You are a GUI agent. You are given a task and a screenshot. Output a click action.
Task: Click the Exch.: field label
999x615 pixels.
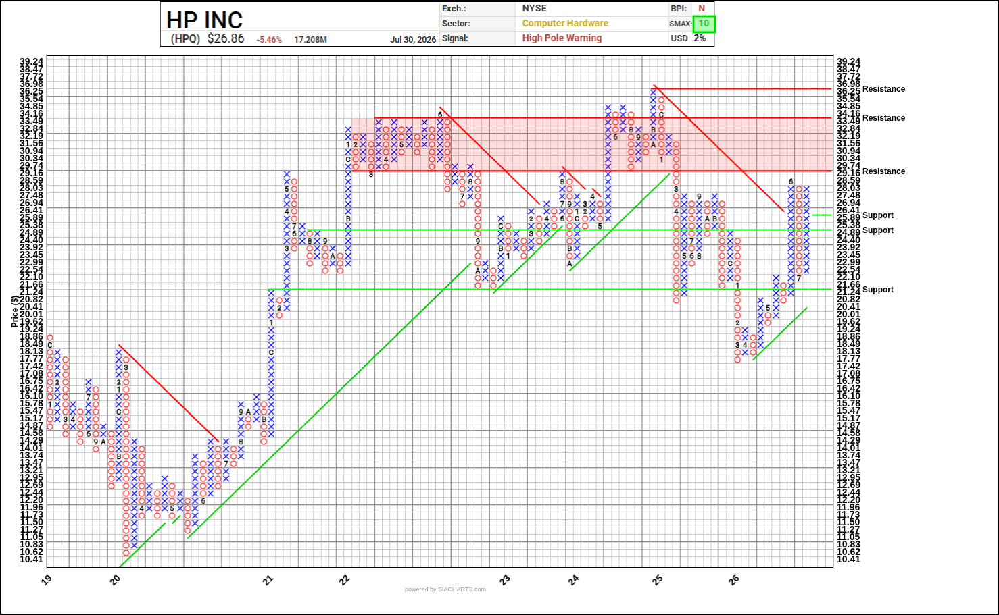click(x=454, y=9)
